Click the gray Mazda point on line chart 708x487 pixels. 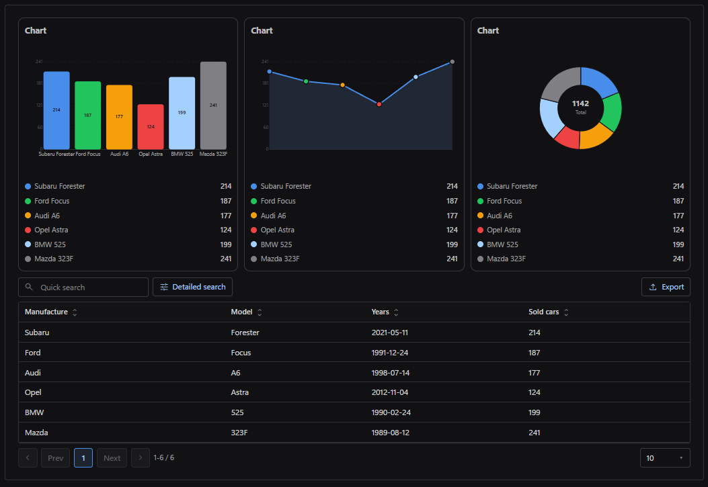pyautogui.click(x=452, y=62)
